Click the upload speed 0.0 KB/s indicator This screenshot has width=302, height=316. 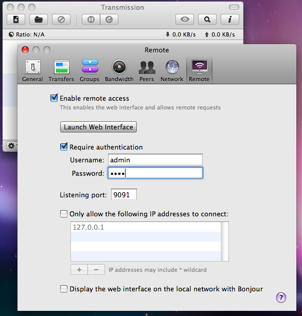coord(220,34)
